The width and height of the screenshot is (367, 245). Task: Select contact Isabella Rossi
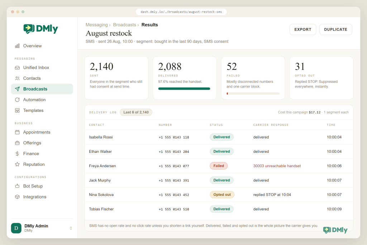click(x=101, y=137)
